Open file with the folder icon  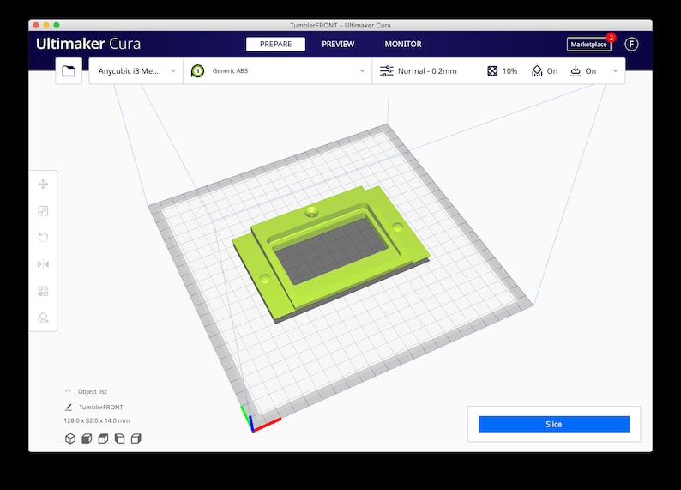coord(69,71)
